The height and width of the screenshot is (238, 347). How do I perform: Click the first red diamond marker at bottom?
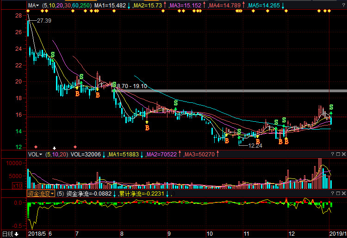tap(36, 147)
